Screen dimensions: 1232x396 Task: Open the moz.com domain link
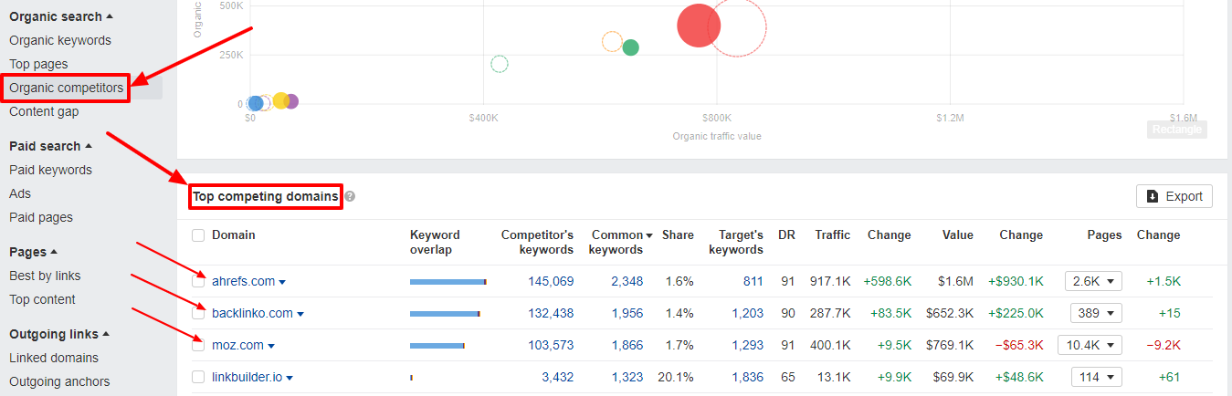point(237,345)
